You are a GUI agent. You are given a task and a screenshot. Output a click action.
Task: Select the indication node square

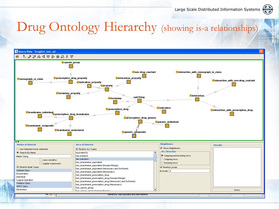[x=164, y=111]
